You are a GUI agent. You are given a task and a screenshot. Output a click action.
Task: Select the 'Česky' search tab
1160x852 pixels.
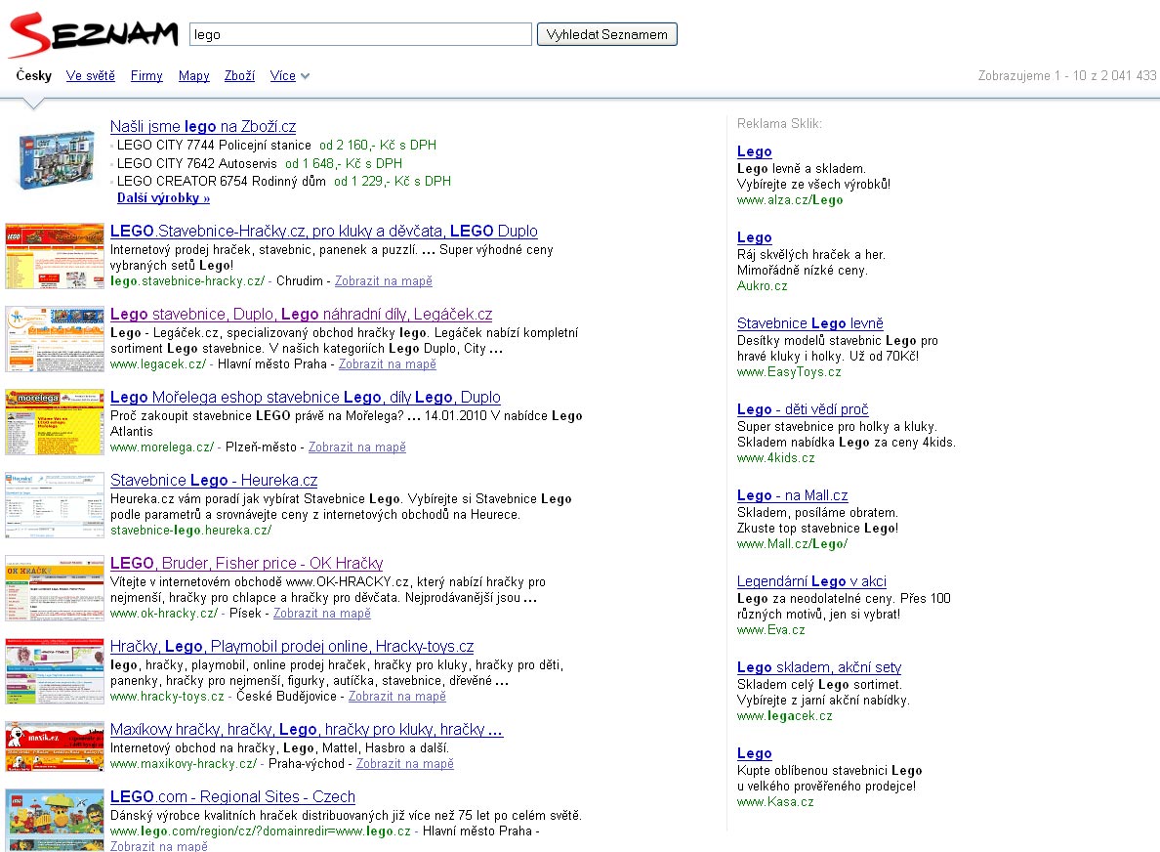[34, 75]
